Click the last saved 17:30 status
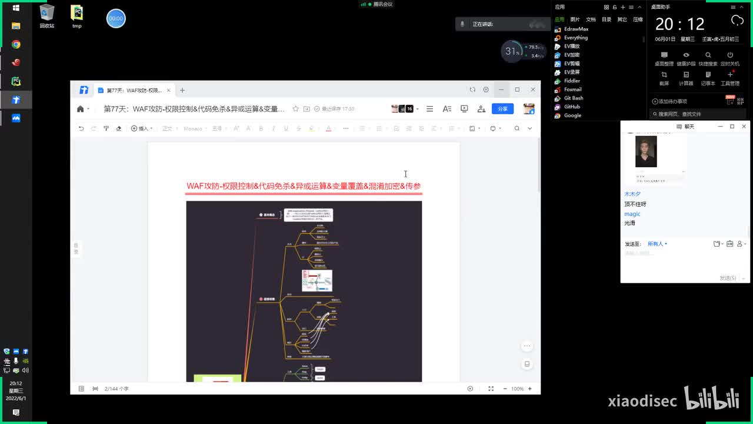Screen dimensions: 753x424 click(x=335, y=109)
